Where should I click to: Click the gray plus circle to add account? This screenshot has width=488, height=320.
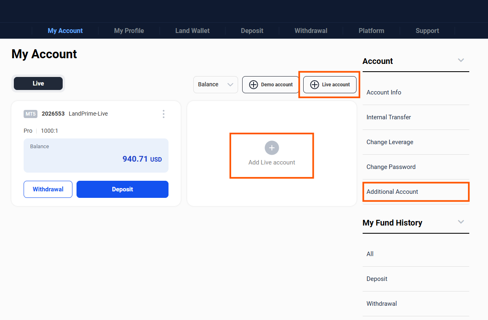[272, 148]
